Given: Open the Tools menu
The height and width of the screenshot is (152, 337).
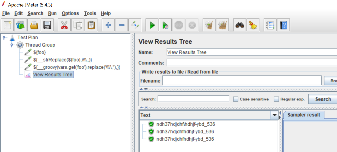Looking at the screenshot, I should 90,13.
